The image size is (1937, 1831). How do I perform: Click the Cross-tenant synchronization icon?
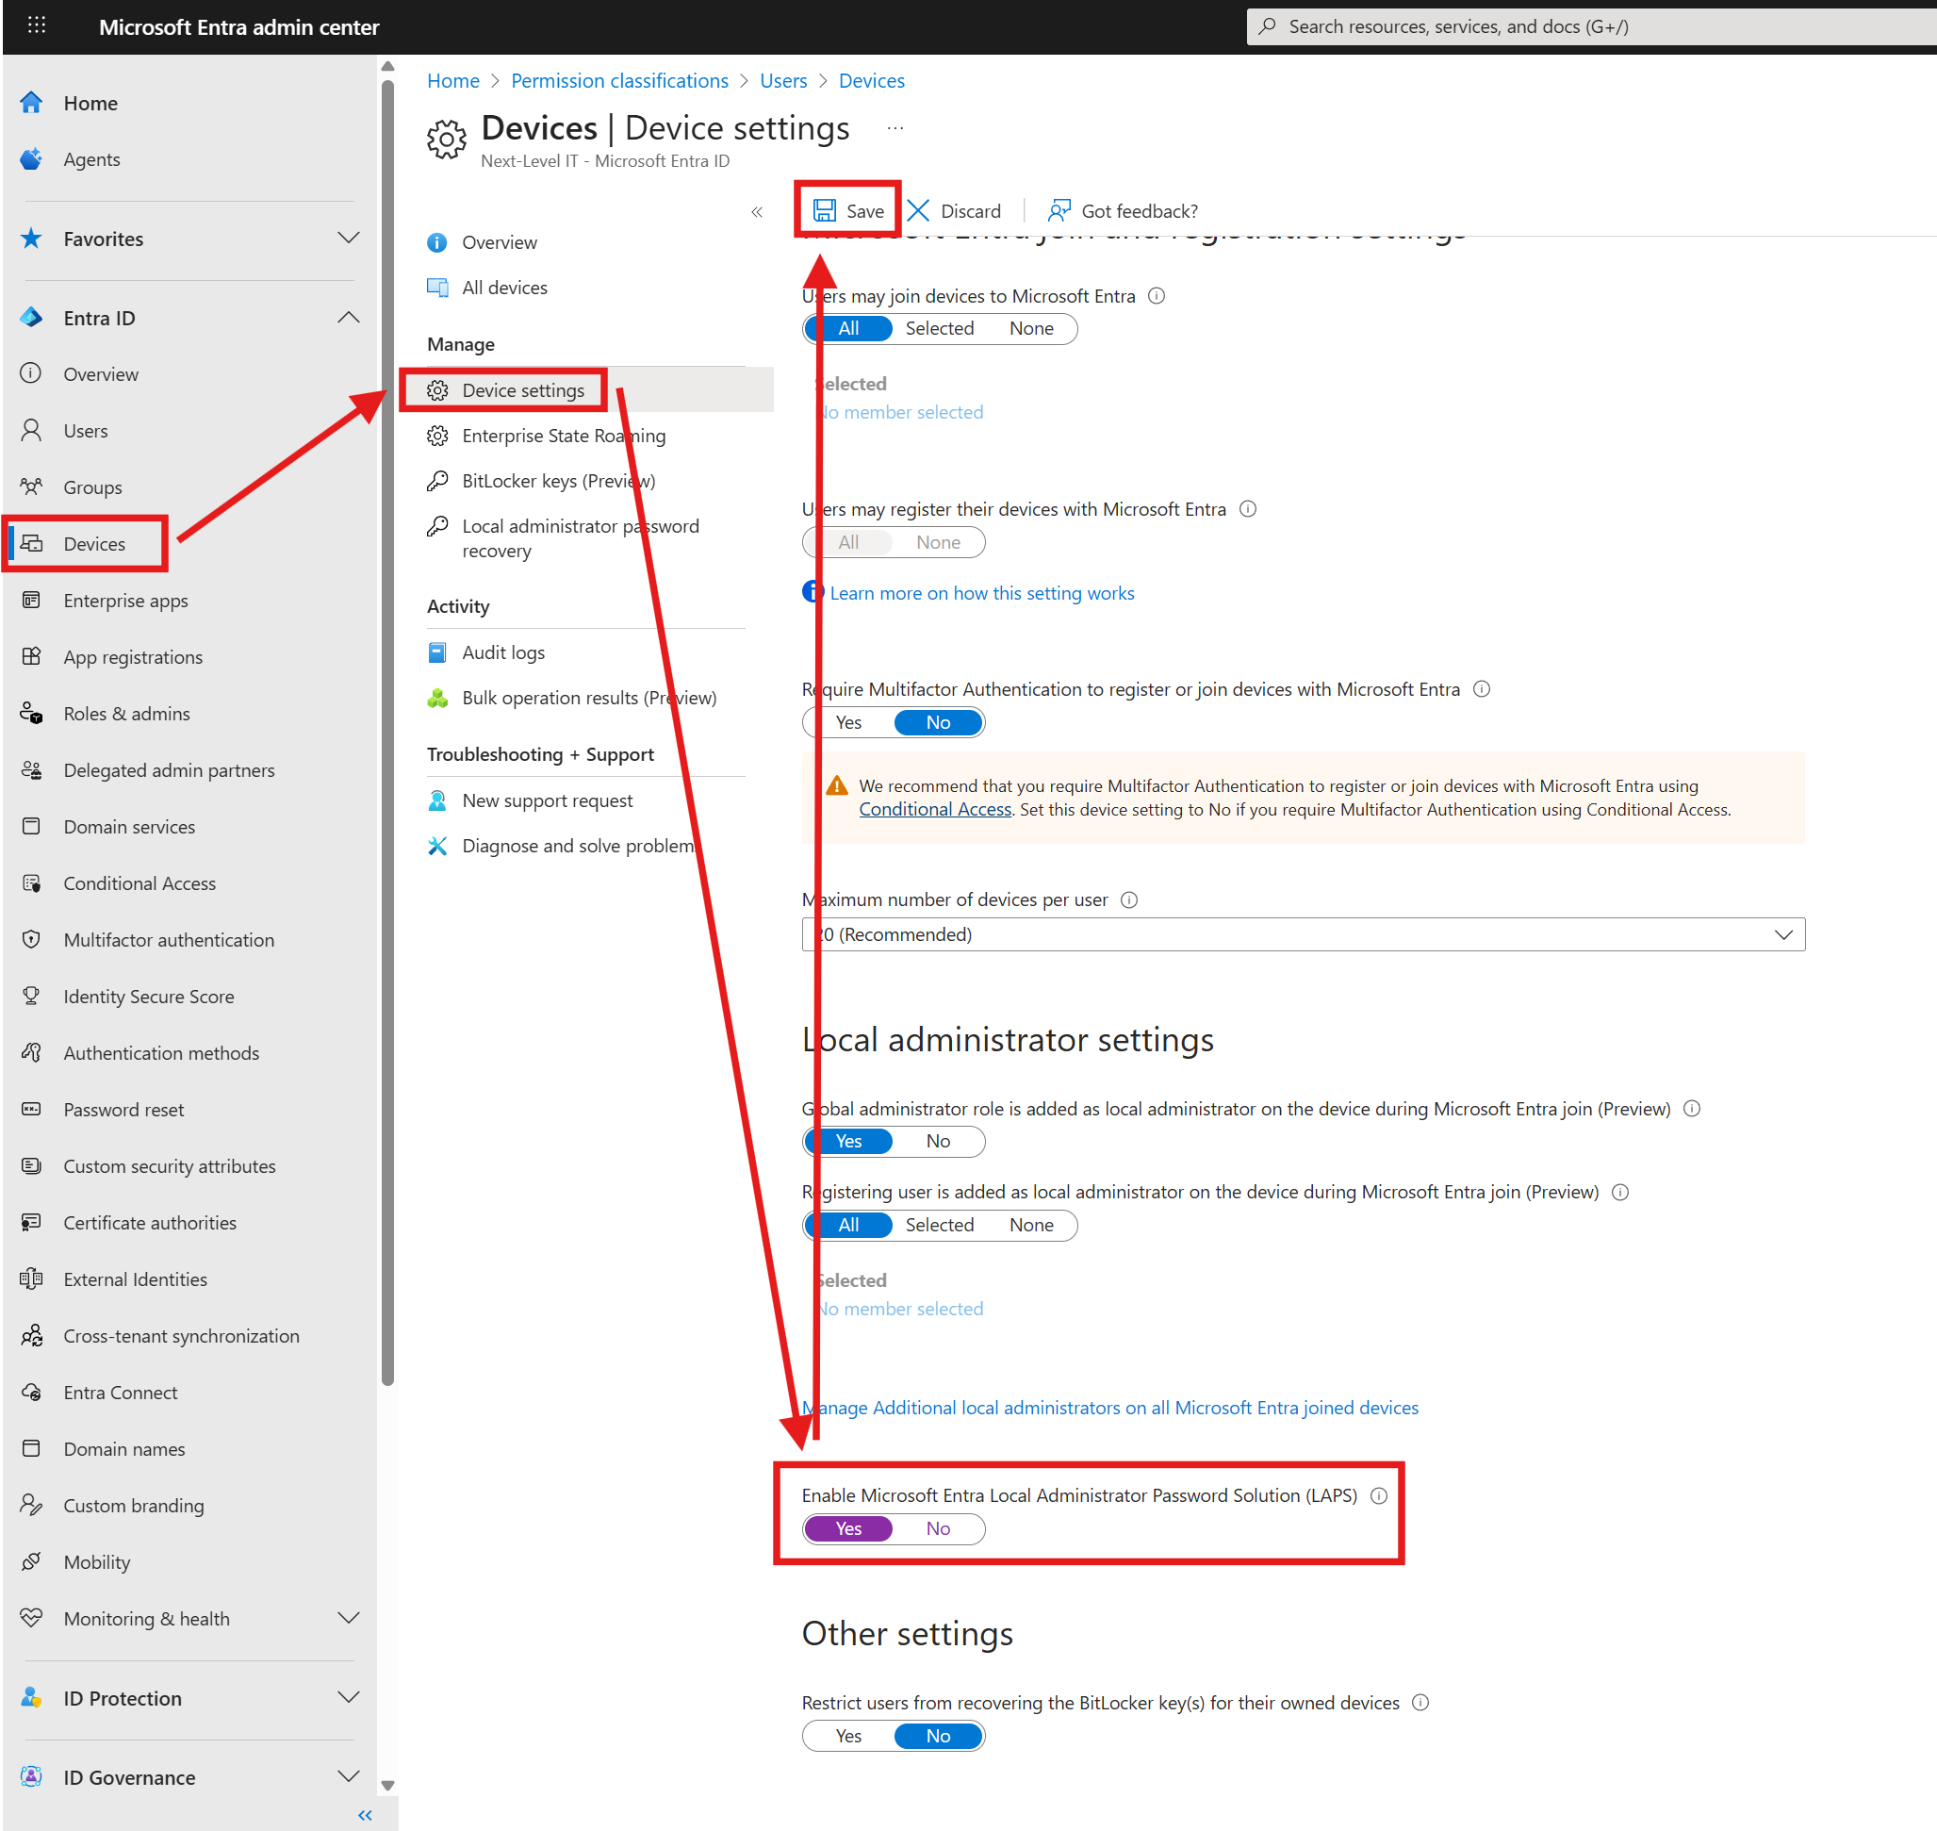point(31,1336)
